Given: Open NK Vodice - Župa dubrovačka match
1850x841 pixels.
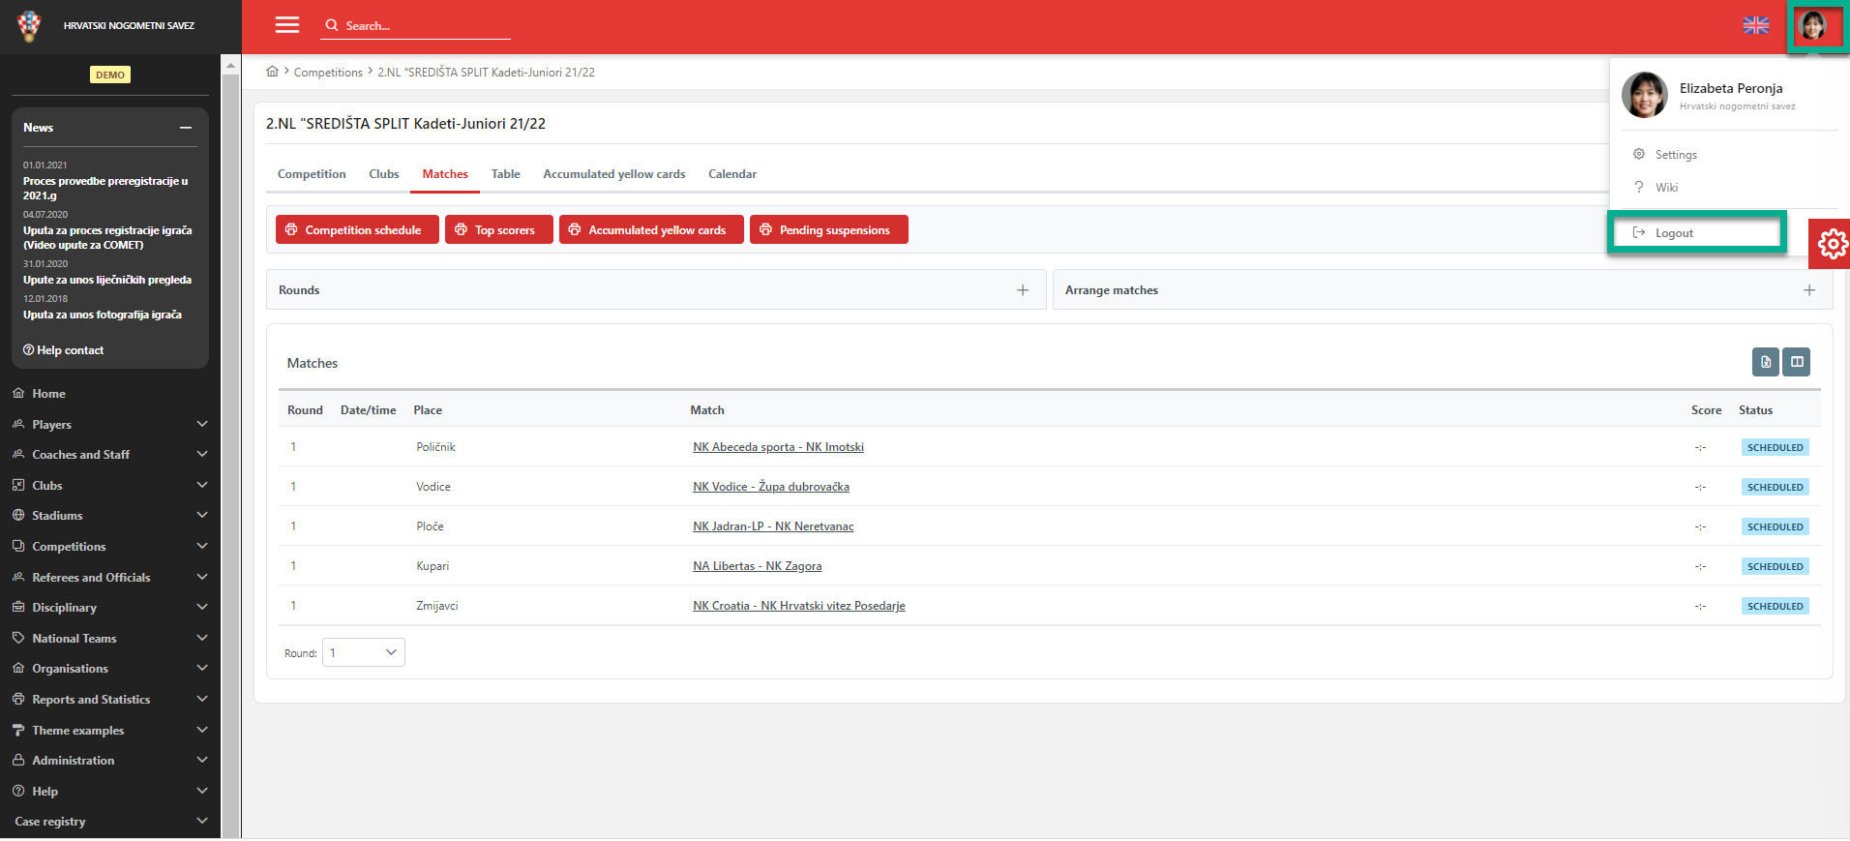Looking at the screenshot, I should click(770, 487).
